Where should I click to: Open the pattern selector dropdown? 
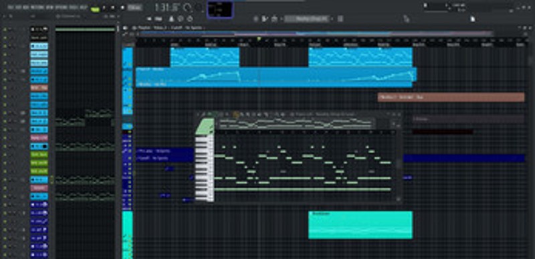click(307, 19)
